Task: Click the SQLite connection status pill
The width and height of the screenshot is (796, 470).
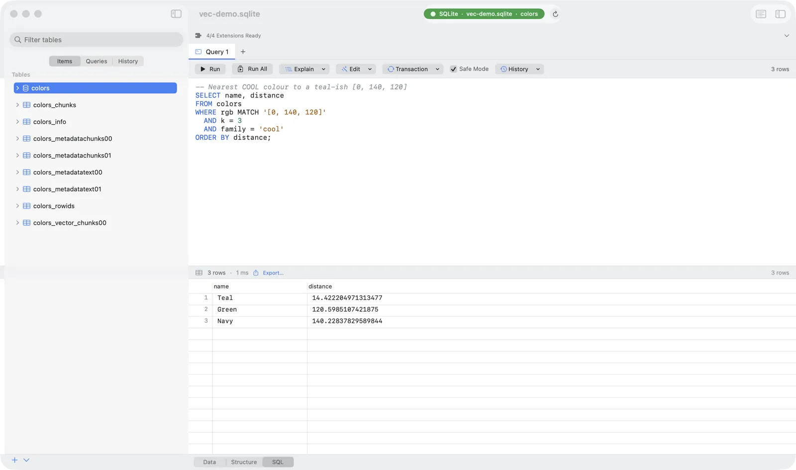Action: tap(484, 14)
